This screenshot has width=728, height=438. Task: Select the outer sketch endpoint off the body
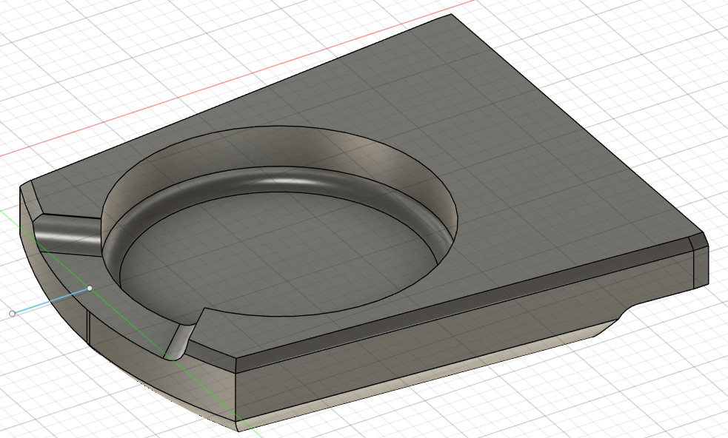(x=13, y=314)
